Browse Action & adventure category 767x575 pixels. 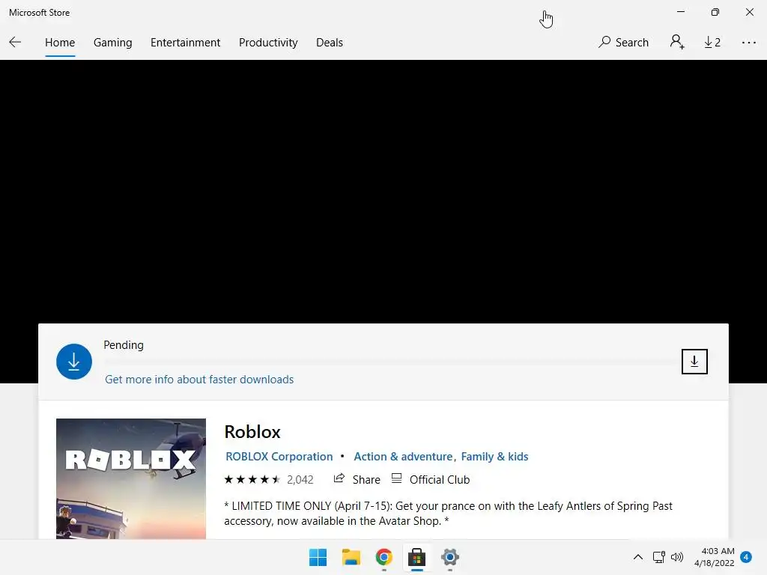tap(403, 456)
